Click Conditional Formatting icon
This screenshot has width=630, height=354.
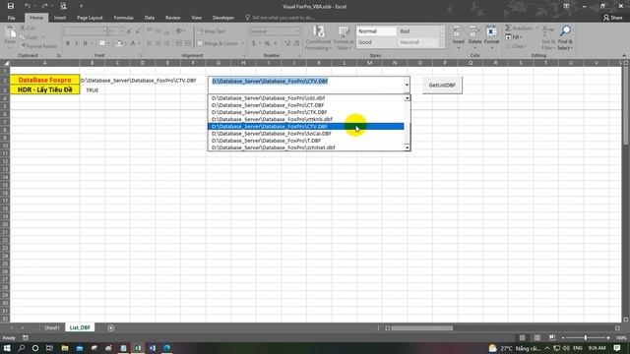click(x=318, y=32)
